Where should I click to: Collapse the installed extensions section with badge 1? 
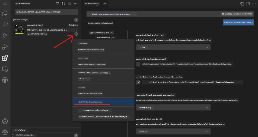[x=46, y=20]
